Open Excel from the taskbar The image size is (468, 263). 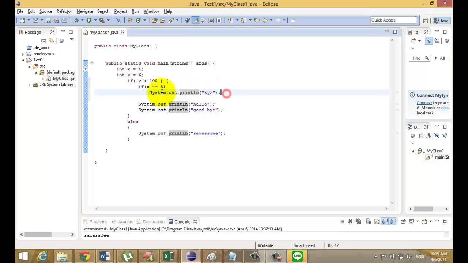point(169,256)
